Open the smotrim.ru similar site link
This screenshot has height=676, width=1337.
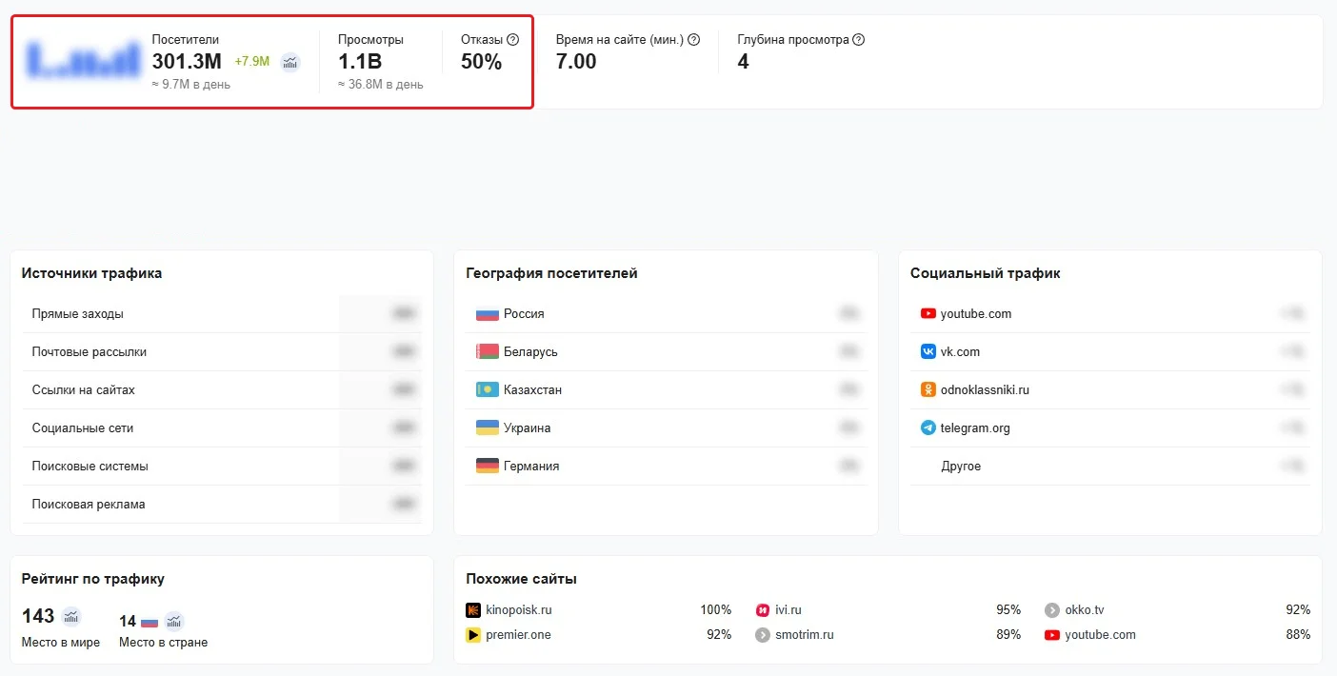click(x=805, y=635)
